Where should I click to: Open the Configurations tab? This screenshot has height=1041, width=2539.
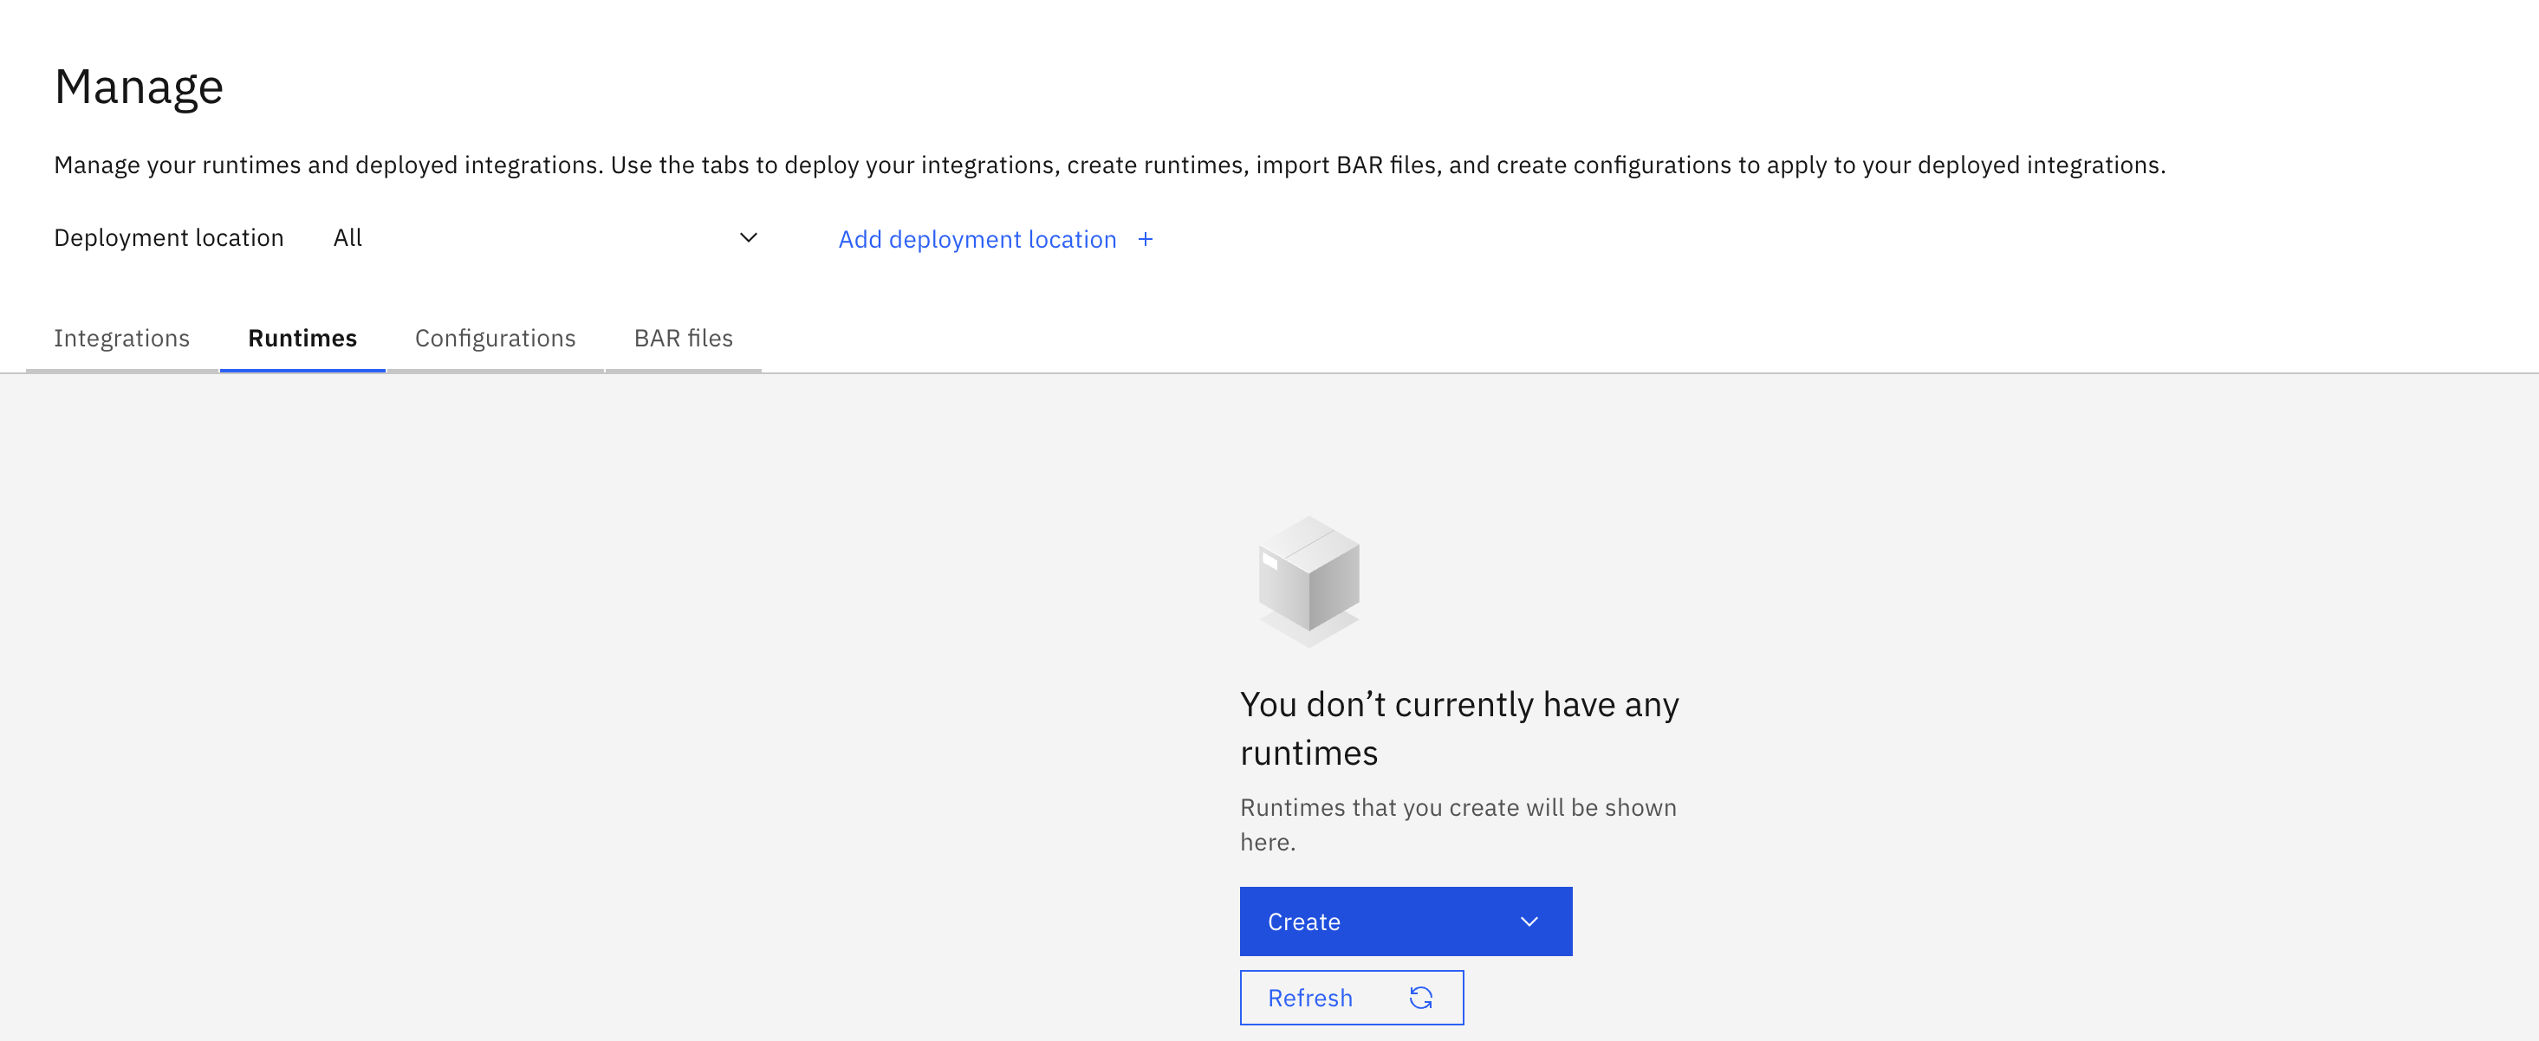point(495,339)
